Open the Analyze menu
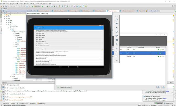 point(21,4)
